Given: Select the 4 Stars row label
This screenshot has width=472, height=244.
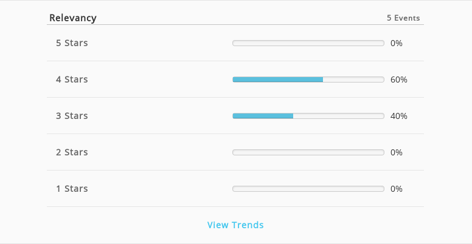Looking at the screenshot, I should click(72, 80).
